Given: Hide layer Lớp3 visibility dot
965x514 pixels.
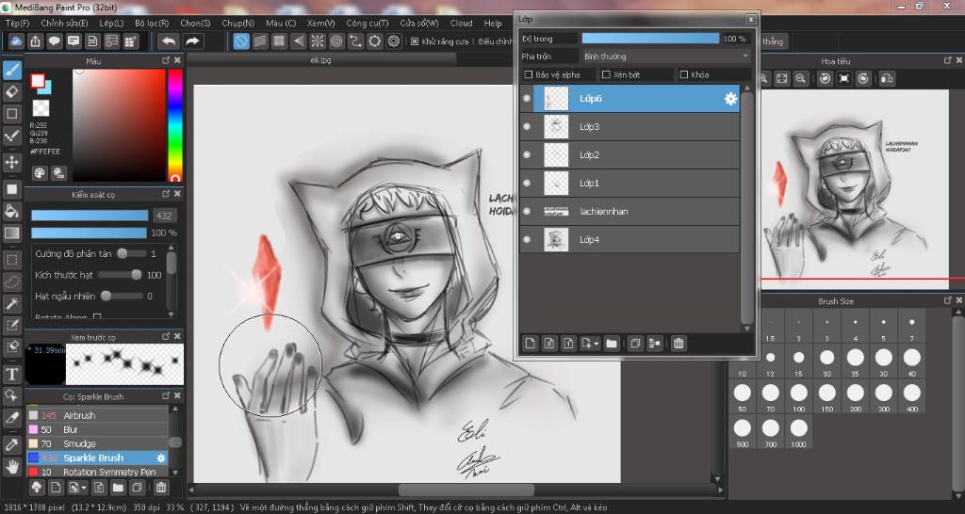Looking at the screenshot, I should point(527,127).
